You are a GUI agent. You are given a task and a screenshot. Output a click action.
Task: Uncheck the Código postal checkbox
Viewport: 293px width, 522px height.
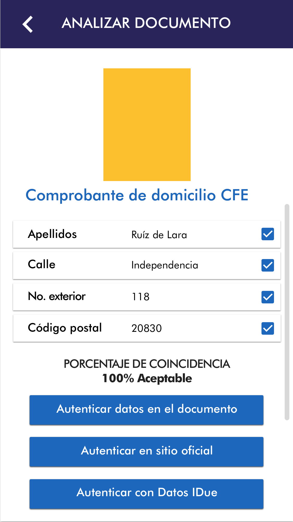(267, 328)
